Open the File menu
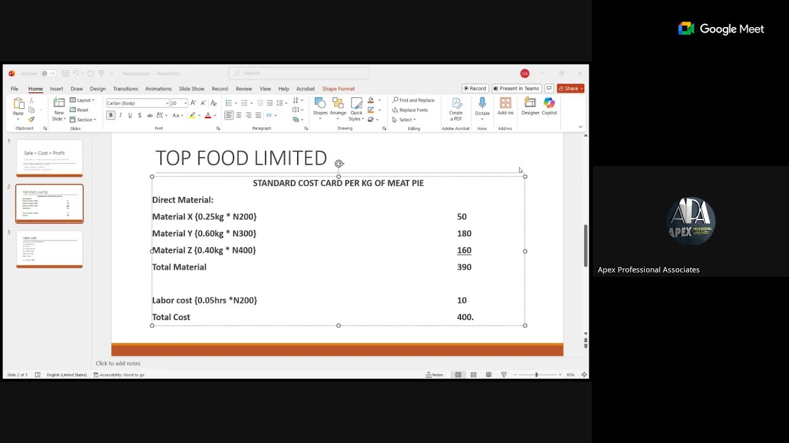 [14, 89]
